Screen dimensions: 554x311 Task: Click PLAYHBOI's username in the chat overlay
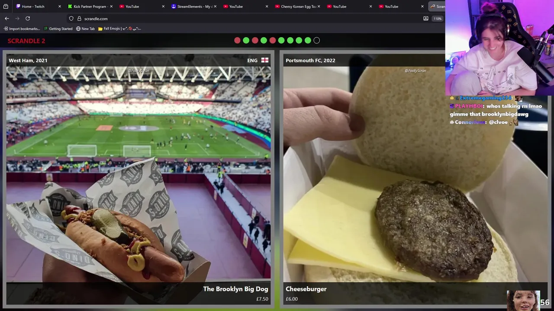click(469, 106)
